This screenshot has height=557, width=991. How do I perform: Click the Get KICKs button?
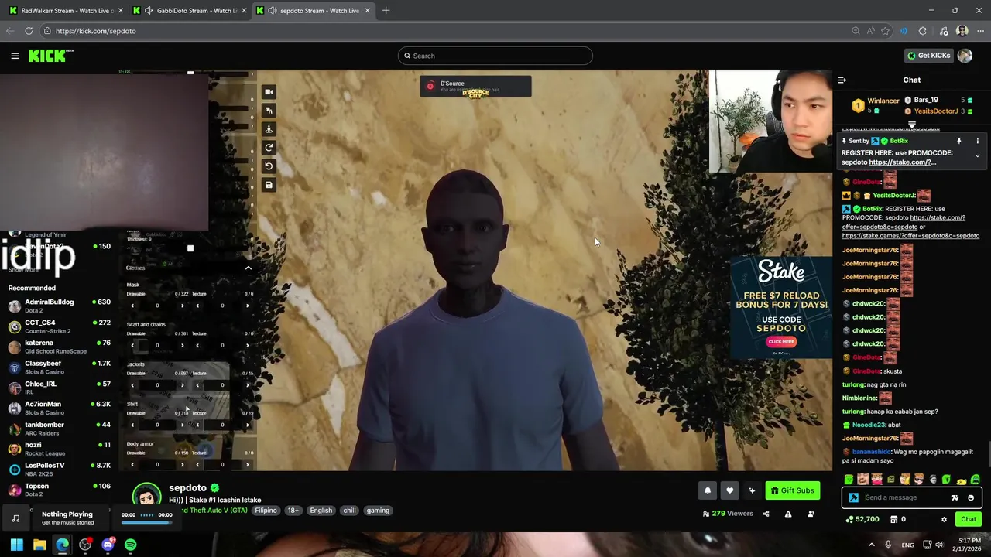point(928,56)
